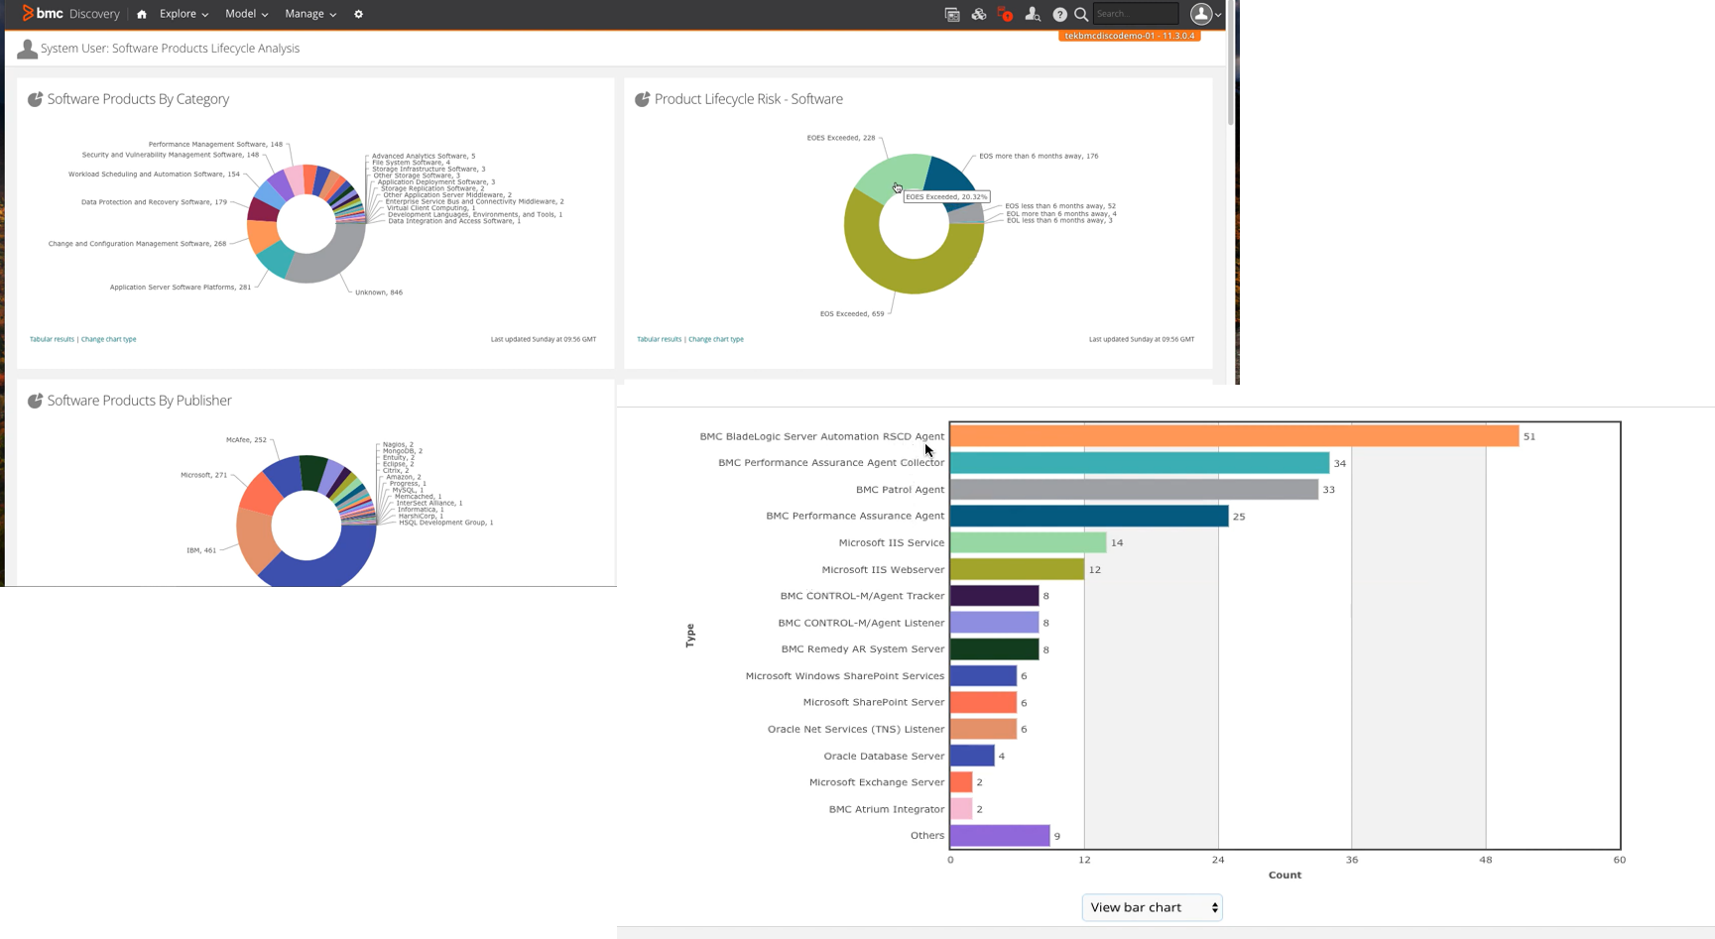1715x939 pixels.
Task: Click the 'BMC CONTROL-M/Agent Tracker' axis label
Action: (862, 596)
